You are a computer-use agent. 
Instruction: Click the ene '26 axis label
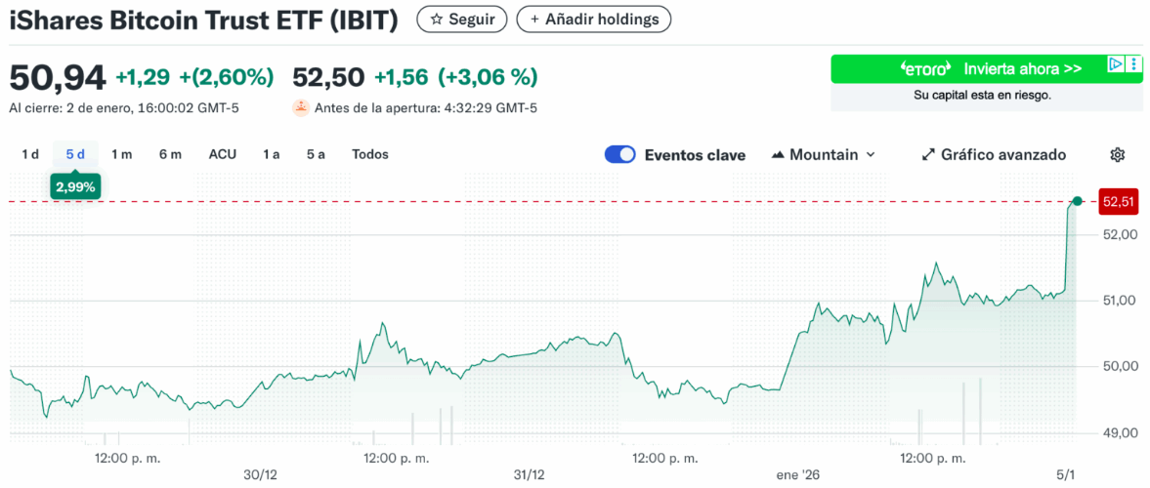pos(799,474)
